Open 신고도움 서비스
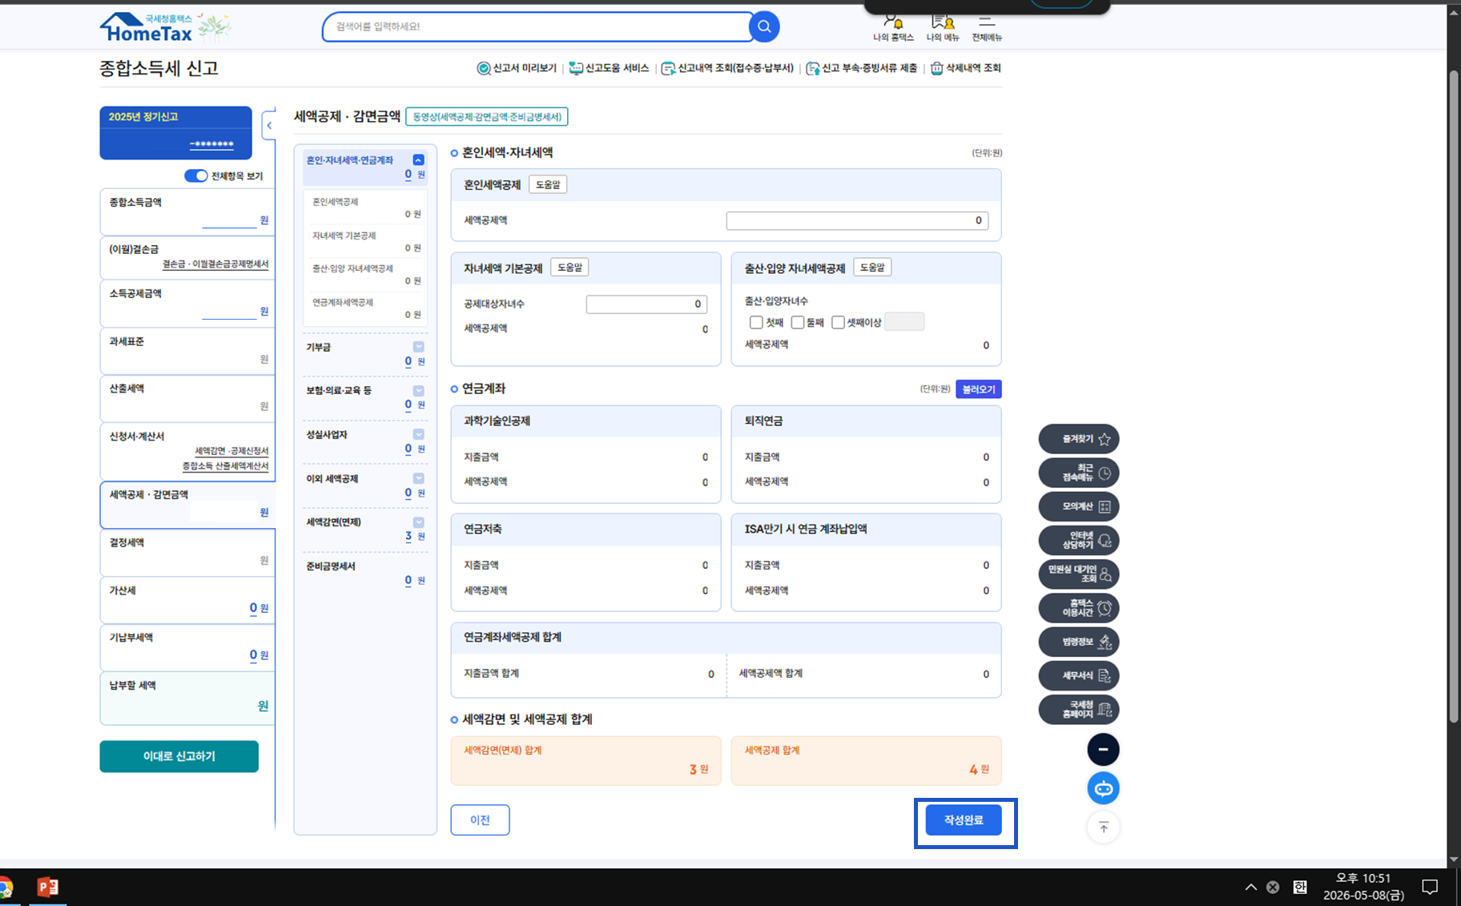This screenshot has height=906, width=1461. tap(609, 68)
